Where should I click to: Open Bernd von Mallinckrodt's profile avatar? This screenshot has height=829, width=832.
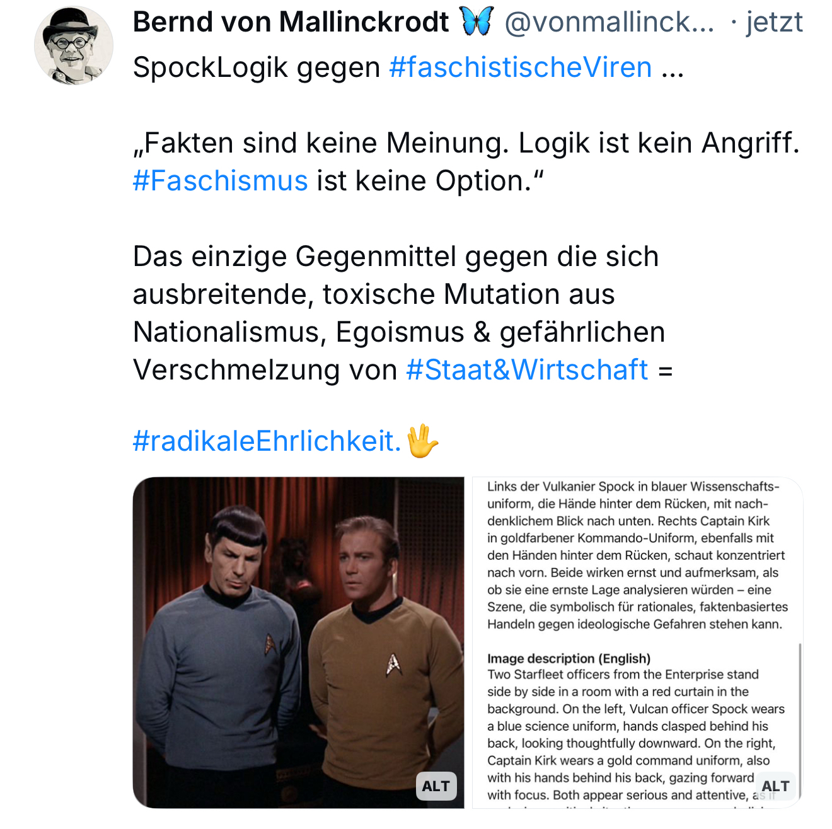click(x=74, y=45)
